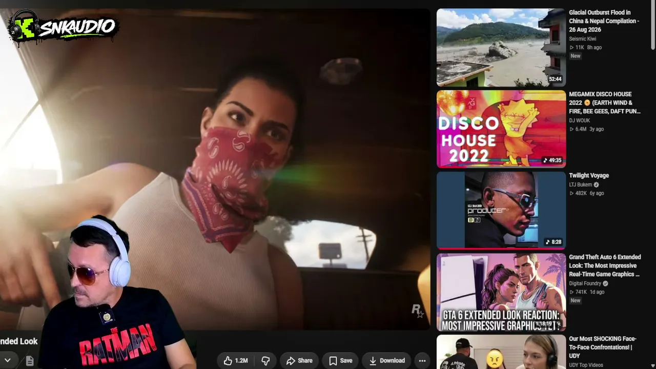
Task: Click the document icon beside the chevron
Action: click(x=30, y=361)
